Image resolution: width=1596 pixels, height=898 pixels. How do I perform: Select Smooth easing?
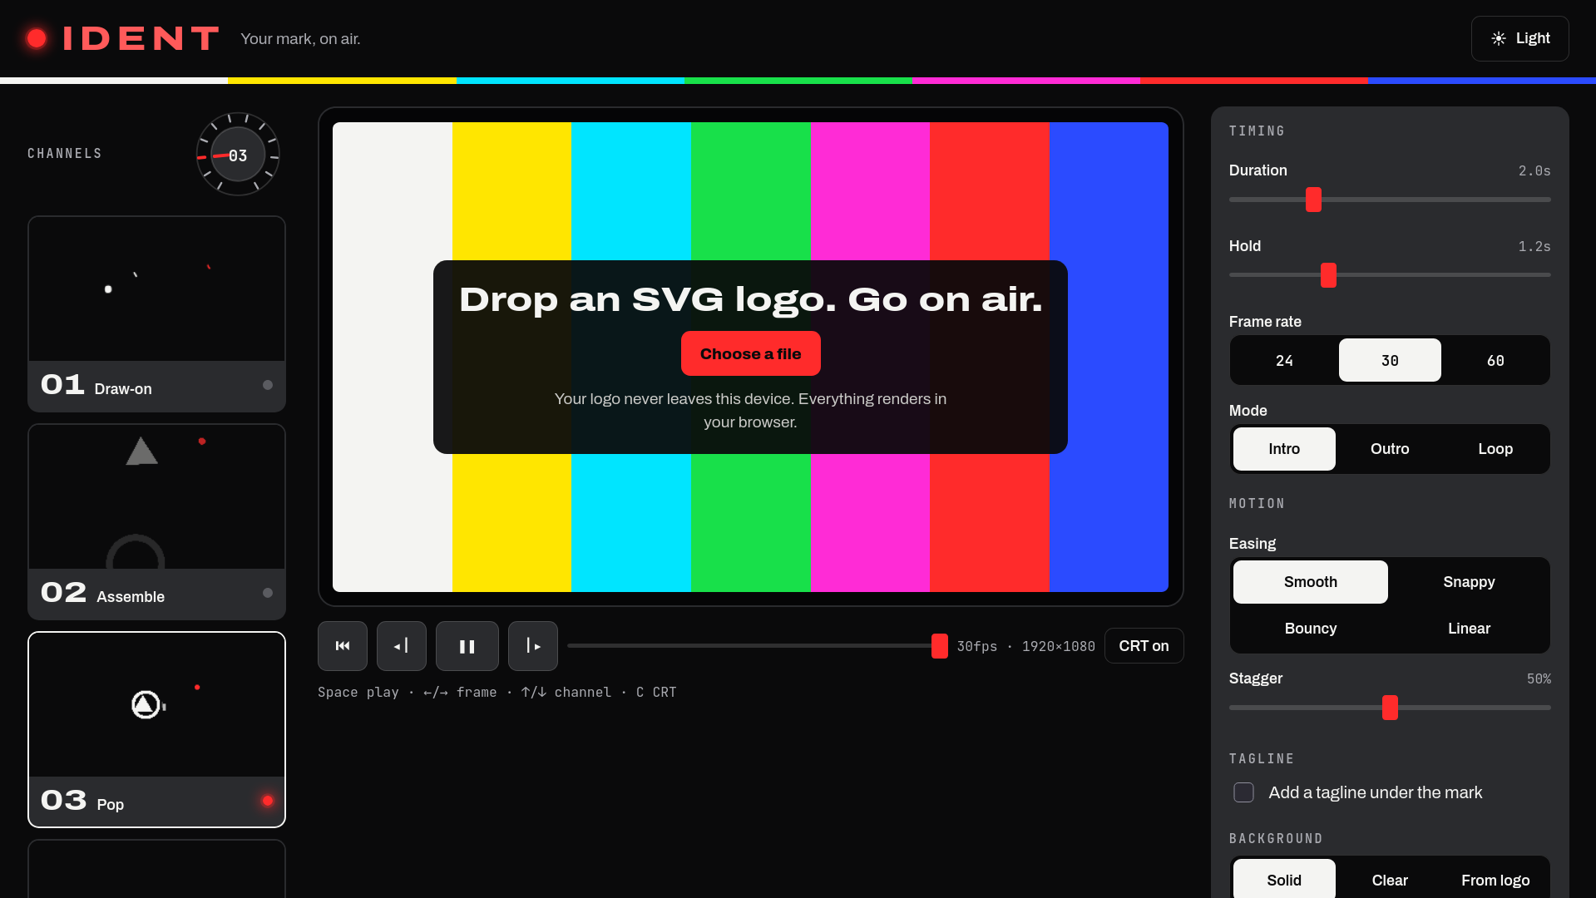(1311, 582)
